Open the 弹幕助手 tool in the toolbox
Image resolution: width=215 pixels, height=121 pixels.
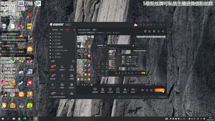click(53, 68)
